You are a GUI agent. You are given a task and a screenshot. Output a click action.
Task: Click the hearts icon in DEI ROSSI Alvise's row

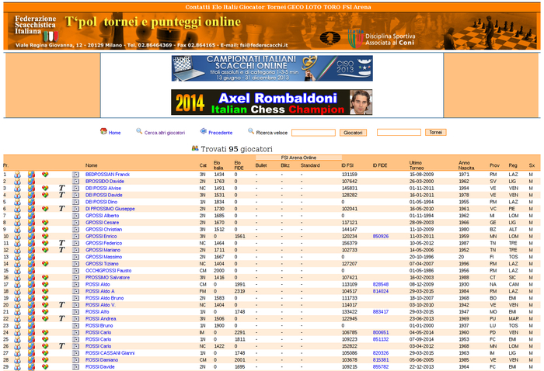click(45, 188)
